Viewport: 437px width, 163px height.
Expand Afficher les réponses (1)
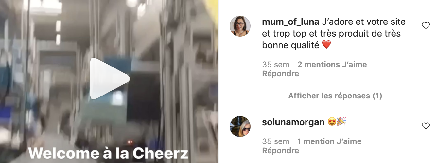(335, 96)
